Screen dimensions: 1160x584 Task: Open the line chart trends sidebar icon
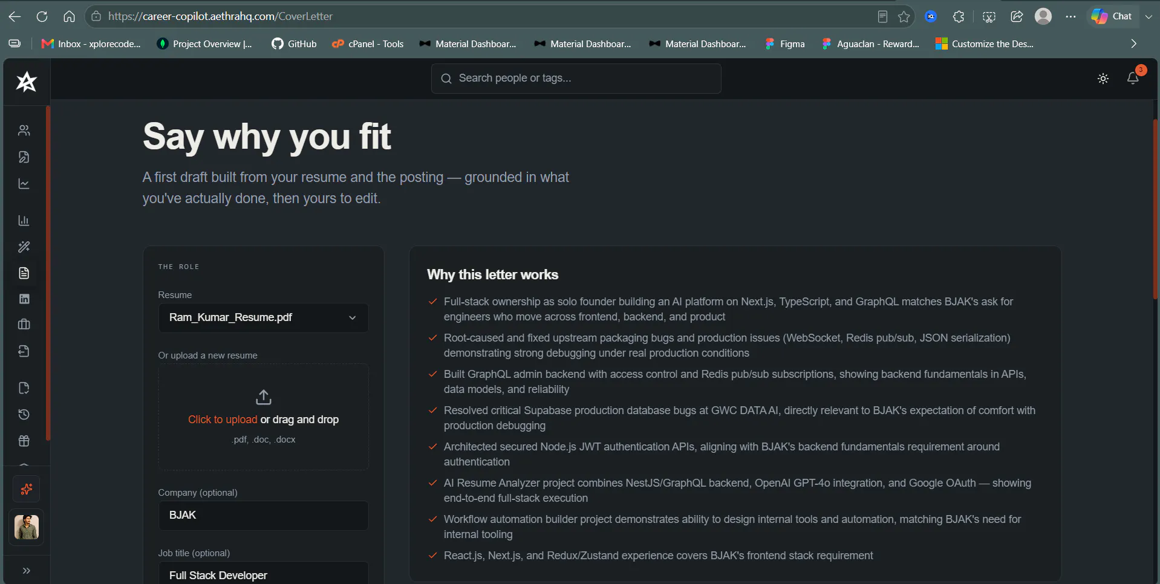click(24, 184)
